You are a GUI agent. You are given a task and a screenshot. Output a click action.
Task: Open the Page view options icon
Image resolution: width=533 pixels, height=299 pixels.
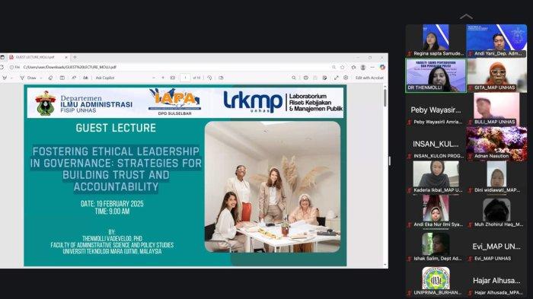coord(221,78)
